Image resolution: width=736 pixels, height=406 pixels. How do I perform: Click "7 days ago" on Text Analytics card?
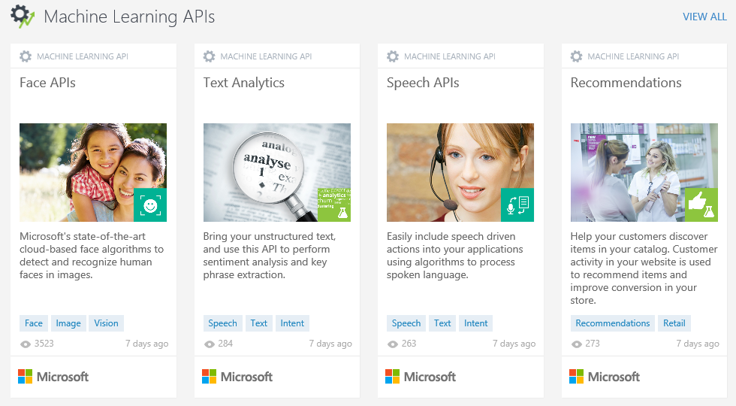[x=330, y=344]
